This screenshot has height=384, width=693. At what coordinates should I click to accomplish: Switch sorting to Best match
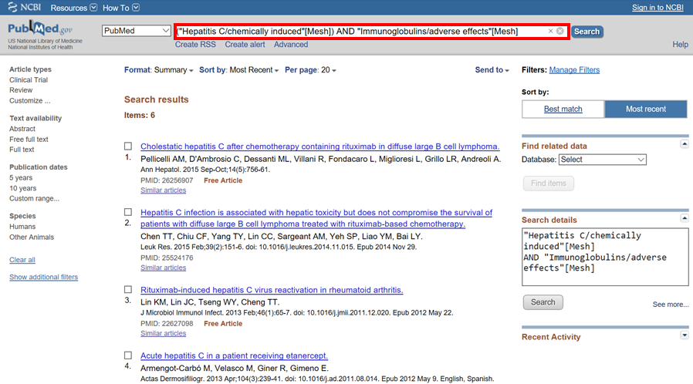[563, 109]
